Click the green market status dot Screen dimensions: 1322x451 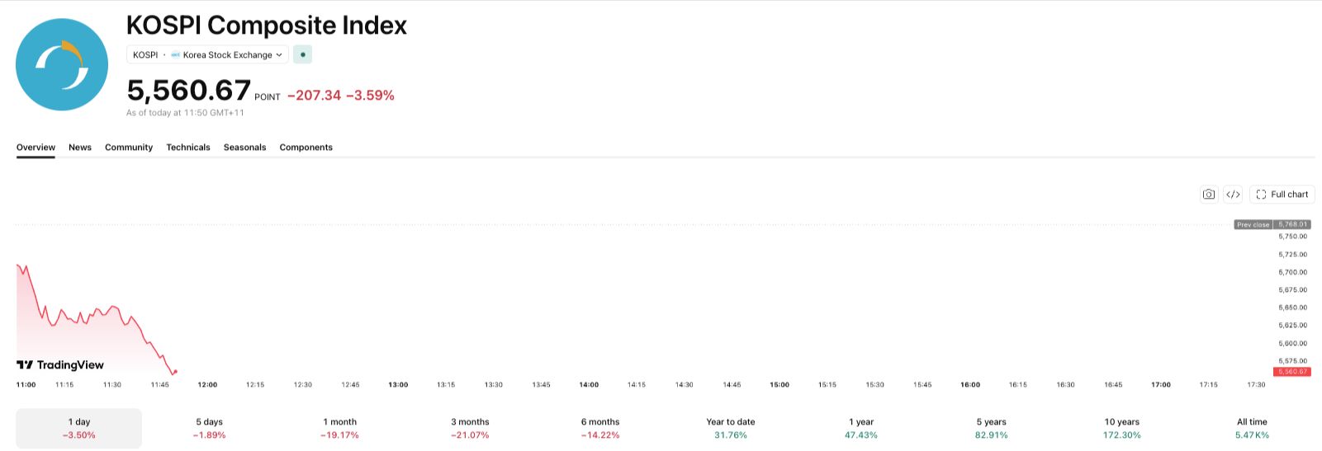tap(303, 54)
